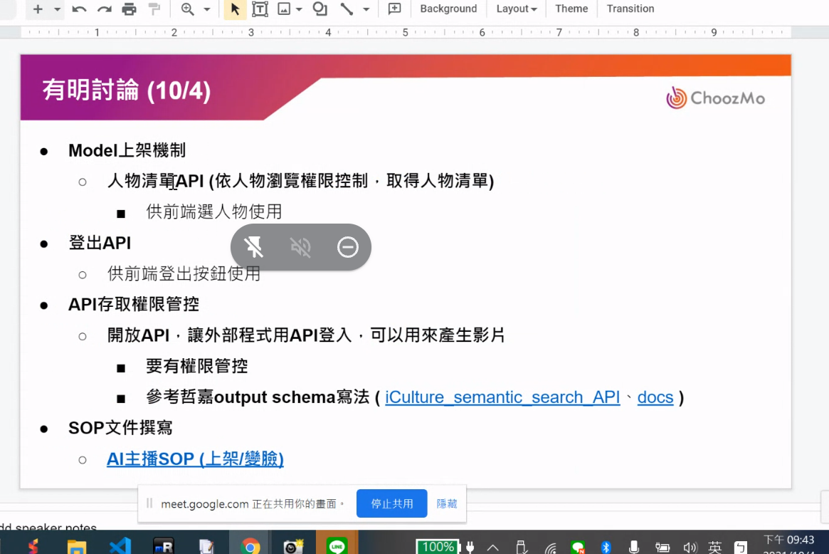Open Visual Studio Code from taskbar
Image resolution: width=829 pixels, height=554 pixels.
[x=120, y=546]
